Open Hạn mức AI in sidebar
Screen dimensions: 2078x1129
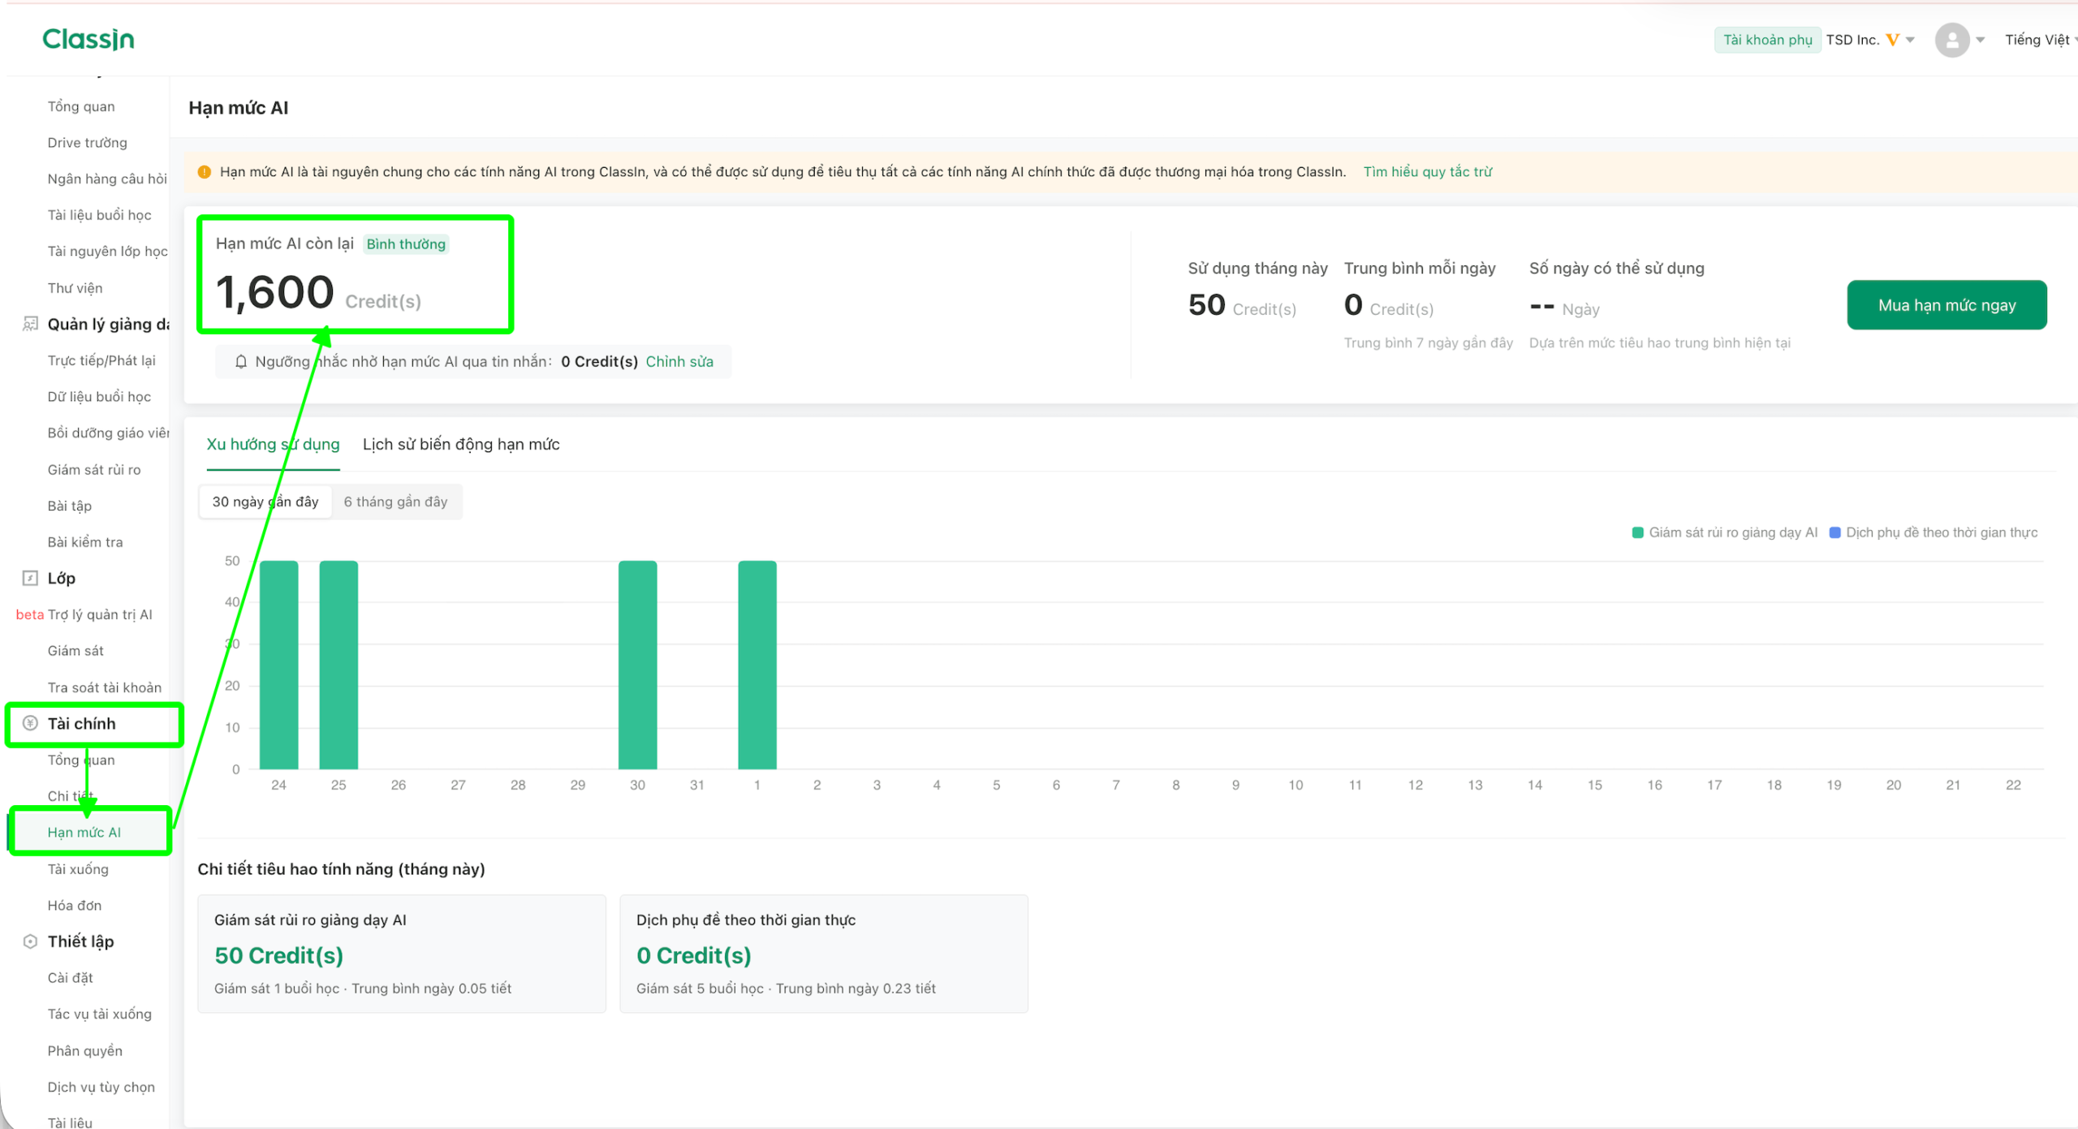pyautogui.click(x=84, y=832)
